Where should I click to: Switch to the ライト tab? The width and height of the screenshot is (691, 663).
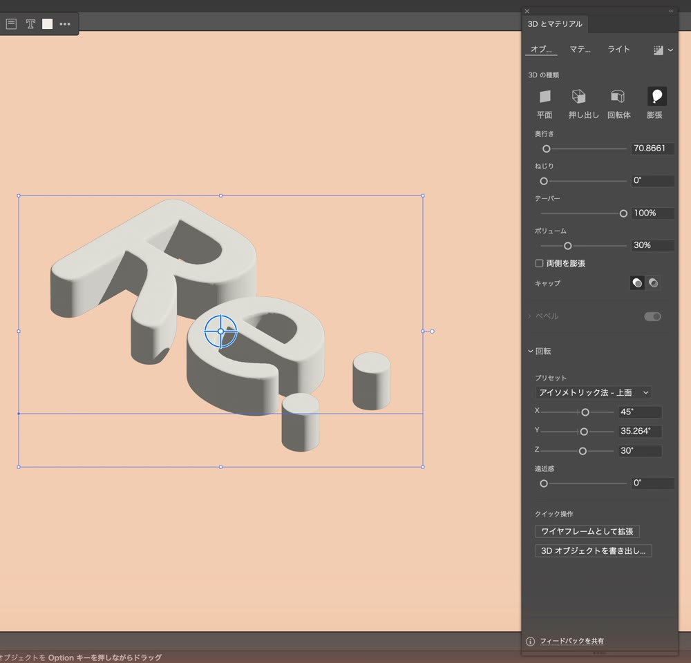click(x=618, y=49)
